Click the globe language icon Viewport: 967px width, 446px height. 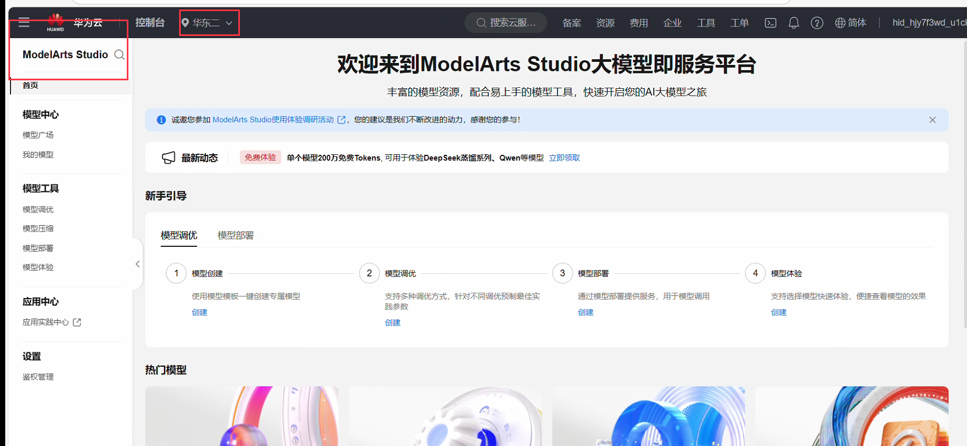click(840, 23)
